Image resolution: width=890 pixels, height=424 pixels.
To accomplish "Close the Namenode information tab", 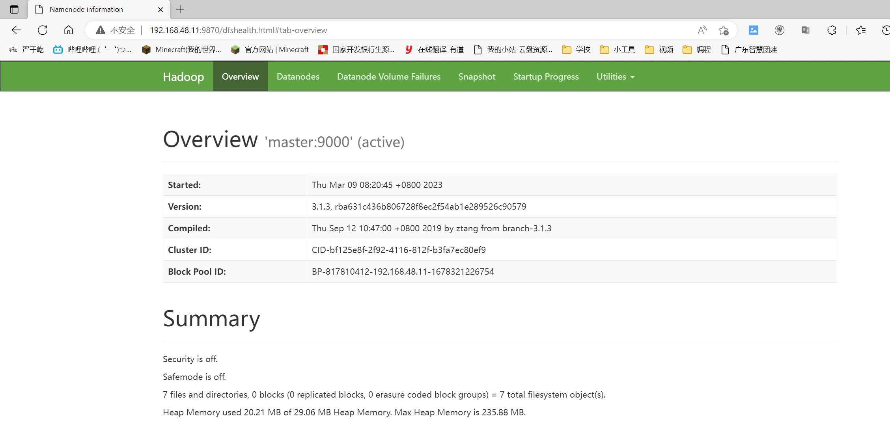I will pyautogui.click(x=160, y=9).
